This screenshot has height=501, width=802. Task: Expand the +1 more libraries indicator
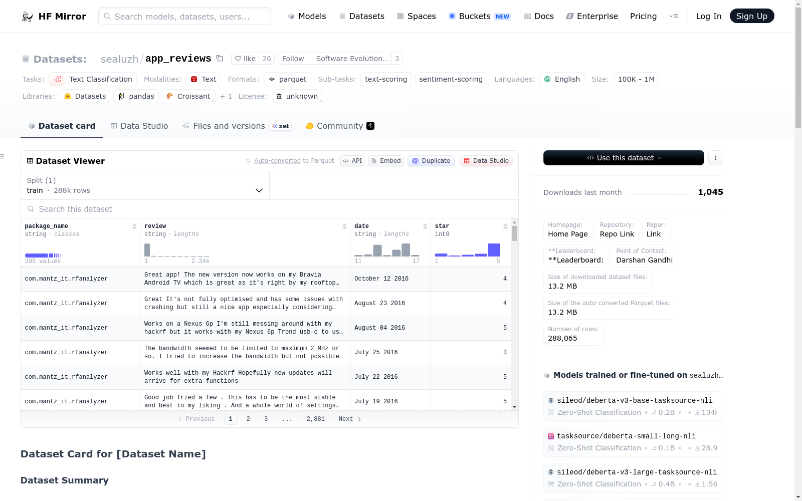226,96
